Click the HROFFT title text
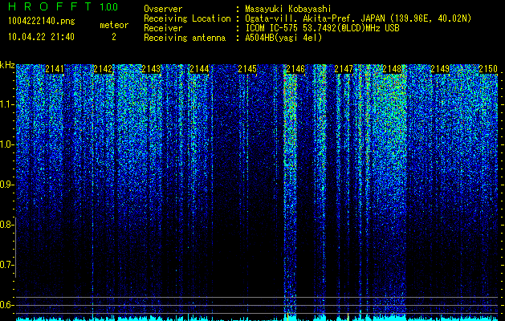 50,6
